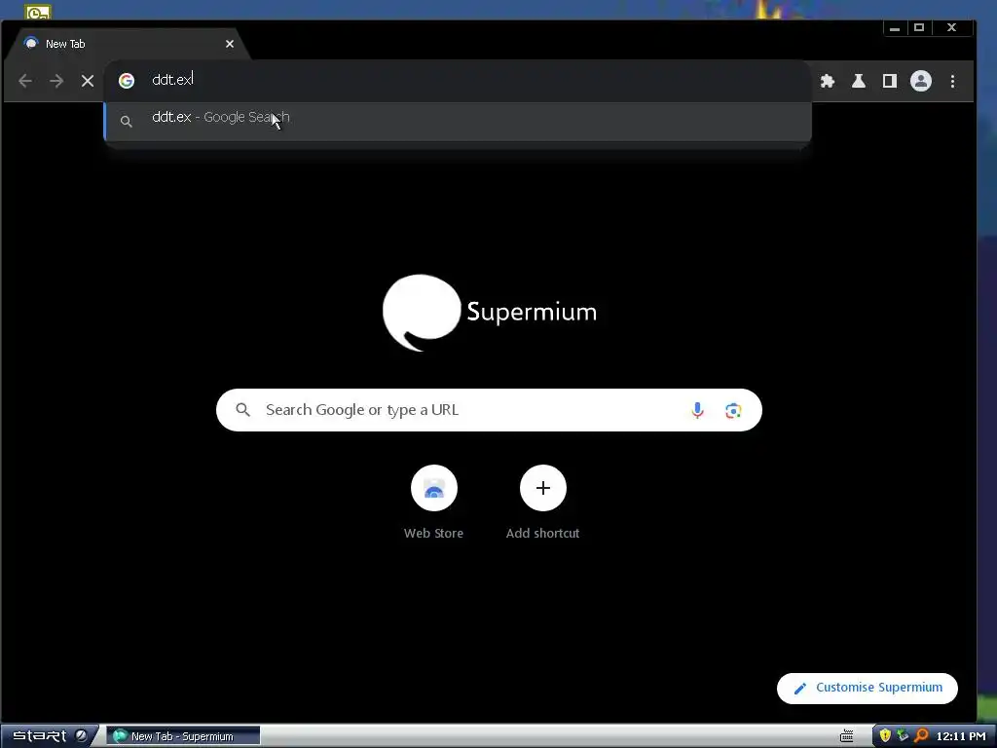Click New Tab - Supermium taskbar button
This screenshot has width=997, height=748.
tap(183, 736)
